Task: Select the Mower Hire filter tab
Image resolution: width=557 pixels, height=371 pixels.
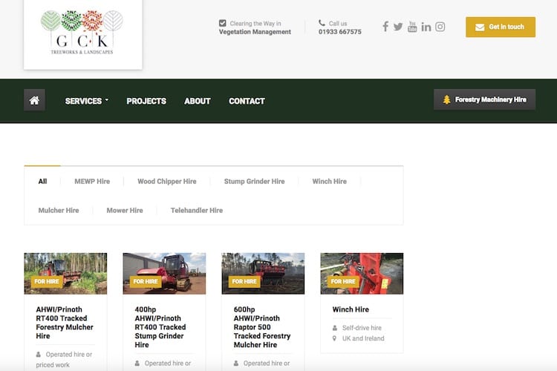Action: click(125, 210)
